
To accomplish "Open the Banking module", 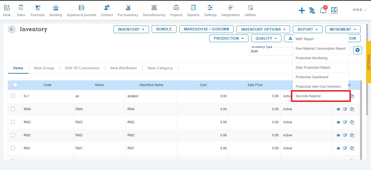I will 56,11.
